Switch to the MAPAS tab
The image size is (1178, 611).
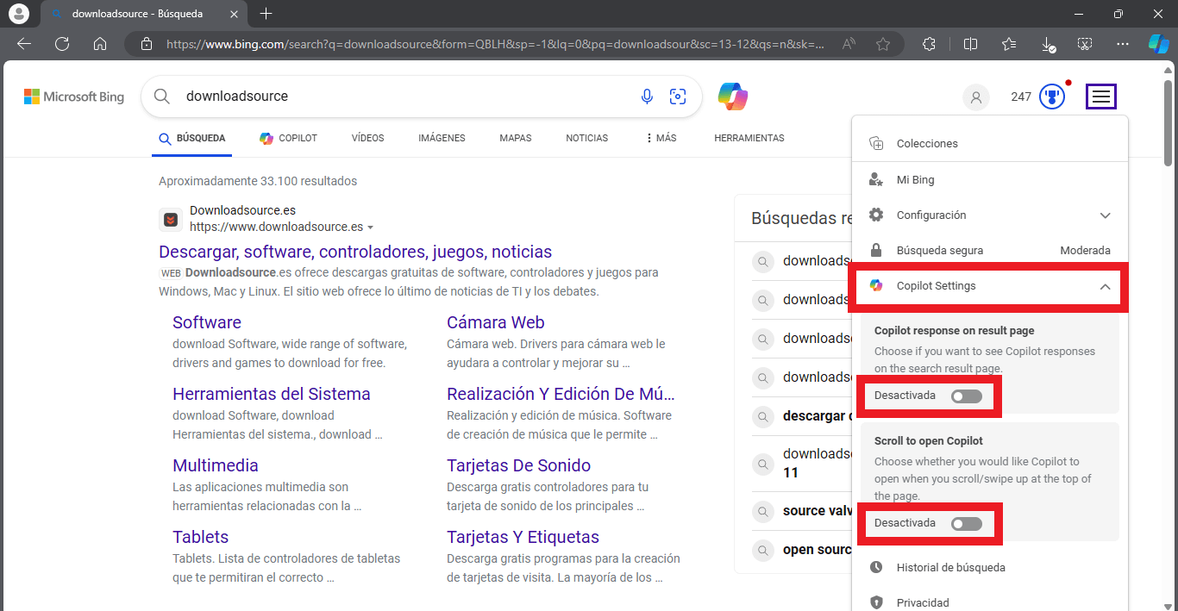coord(516,138)
